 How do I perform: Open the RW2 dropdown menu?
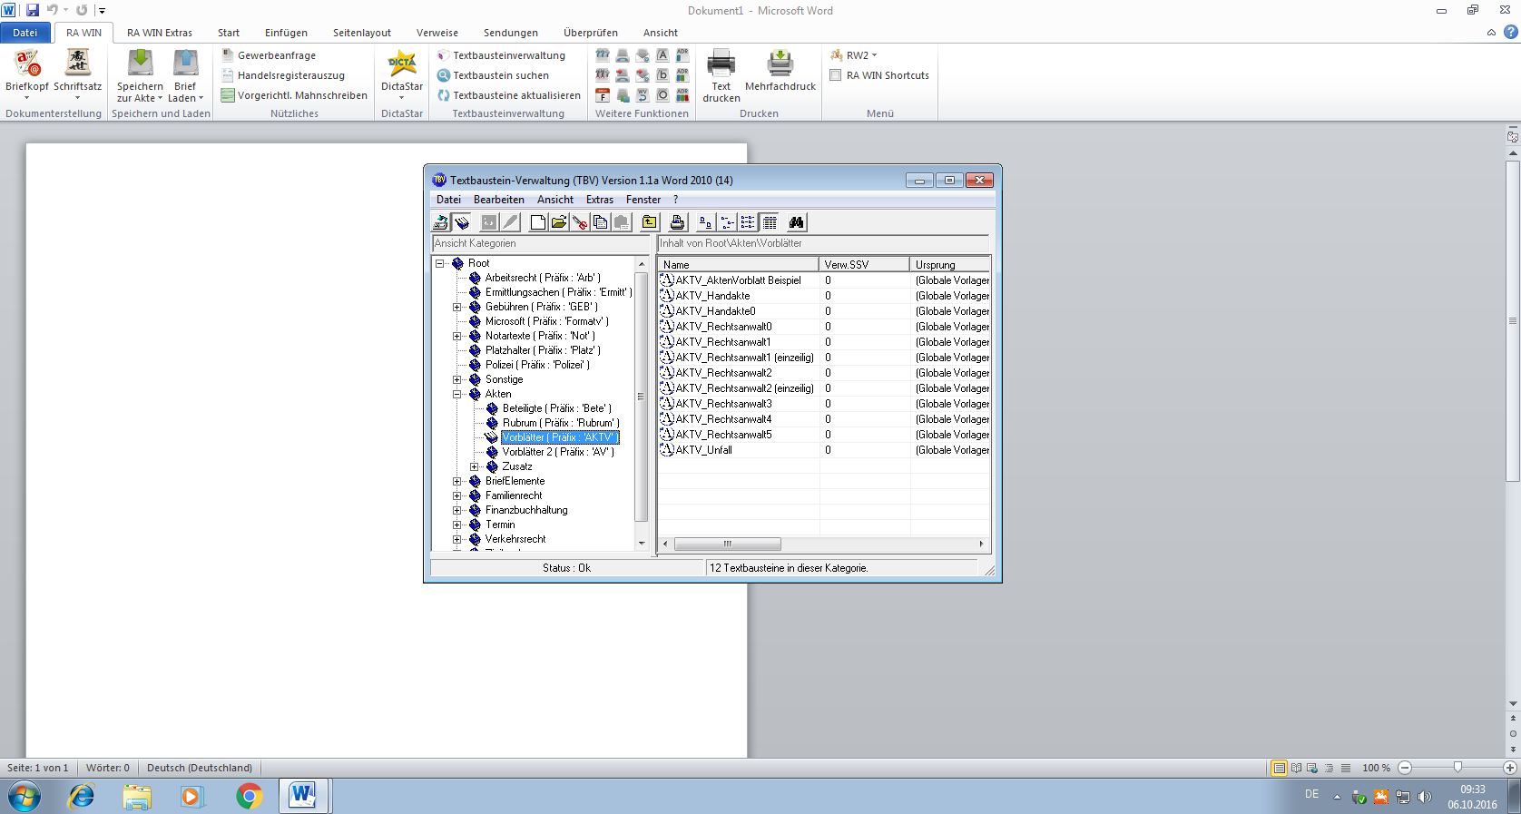[861, 55]
